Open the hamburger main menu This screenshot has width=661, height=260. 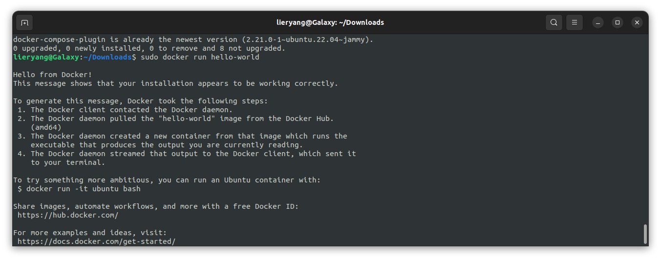575,22
